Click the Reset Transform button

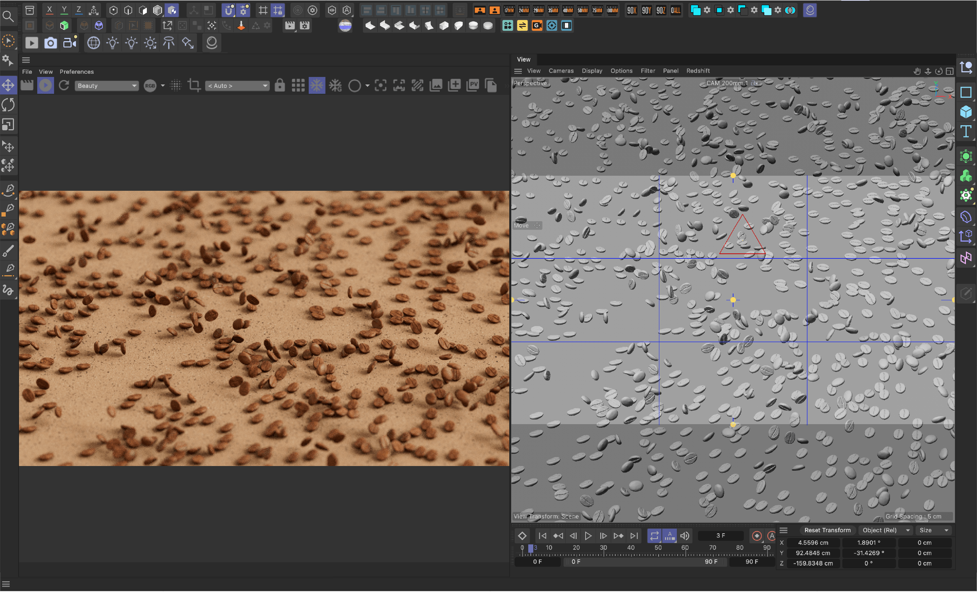click(827, 530)
